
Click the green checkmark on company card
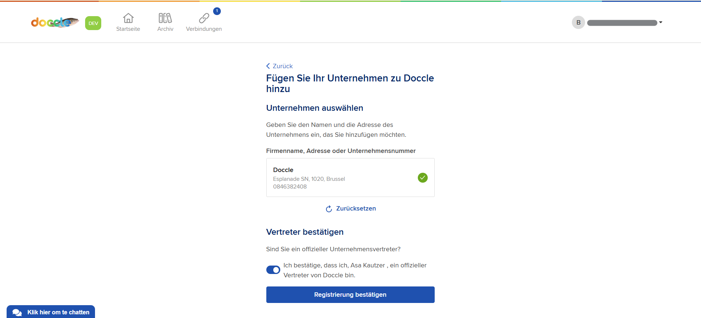(x=423, y=178)
